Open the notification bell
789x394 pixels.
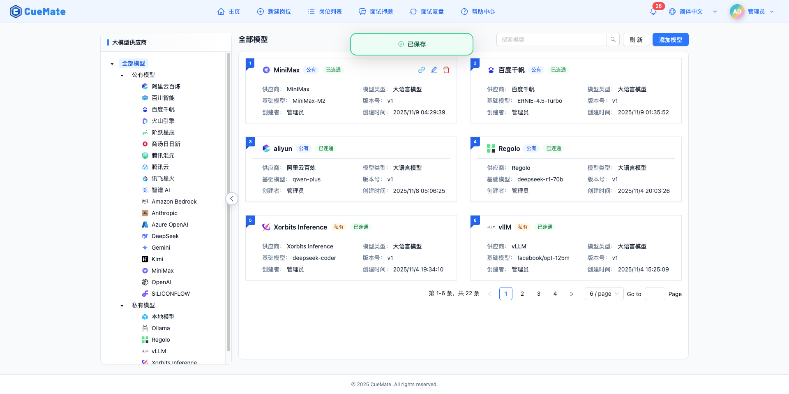click(x=653, y=12)
